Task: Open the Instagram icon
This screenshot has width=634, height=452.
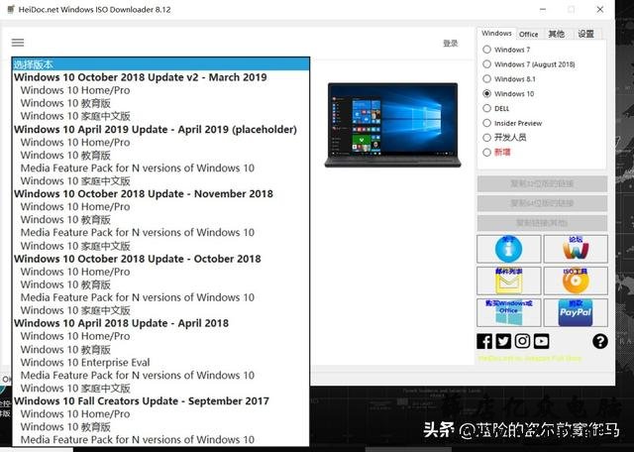Action: point(522,341)
